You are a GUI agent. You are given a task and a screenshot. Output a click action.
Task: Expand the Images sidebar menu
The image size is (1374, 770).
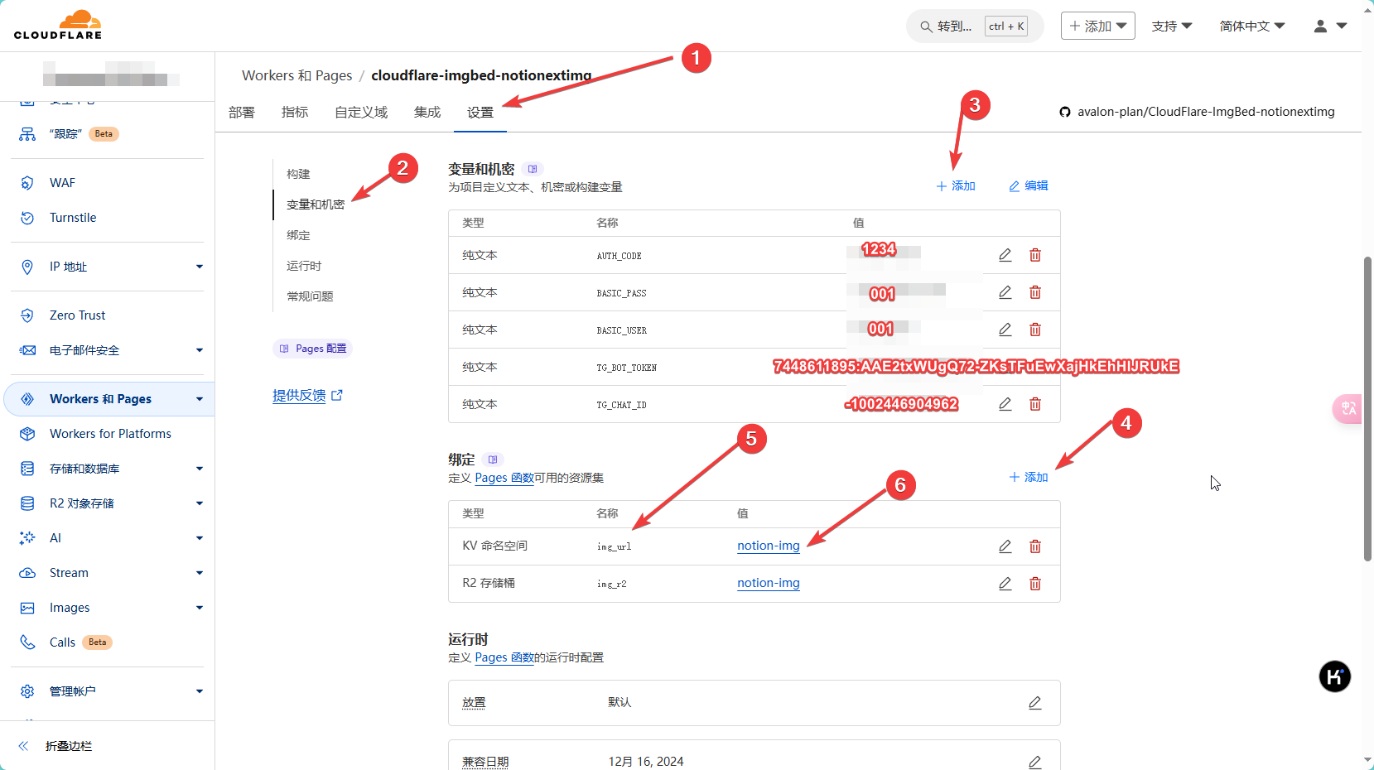tap(200, 608)
